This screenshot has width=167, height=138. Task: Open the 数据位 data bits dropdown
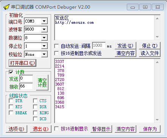tap(44, 38)
